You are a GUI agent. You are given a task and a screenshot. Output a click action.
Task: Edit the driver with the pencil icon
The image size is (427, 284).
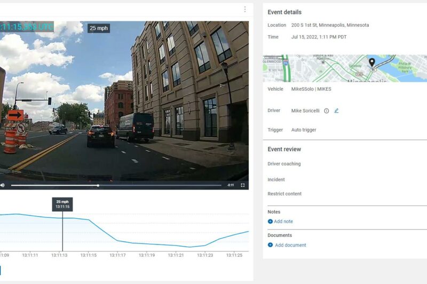click(x=336, y=111)
